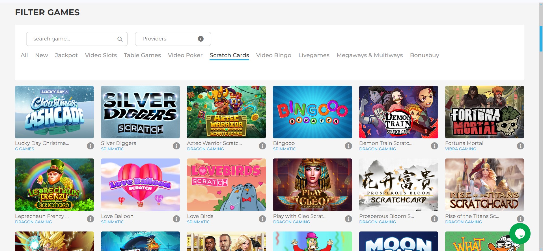This screenshot has width=543, height=251.
Task: Click DRAGON GAMING under Leprechaun Frenzy
Action: click(33, 222)
